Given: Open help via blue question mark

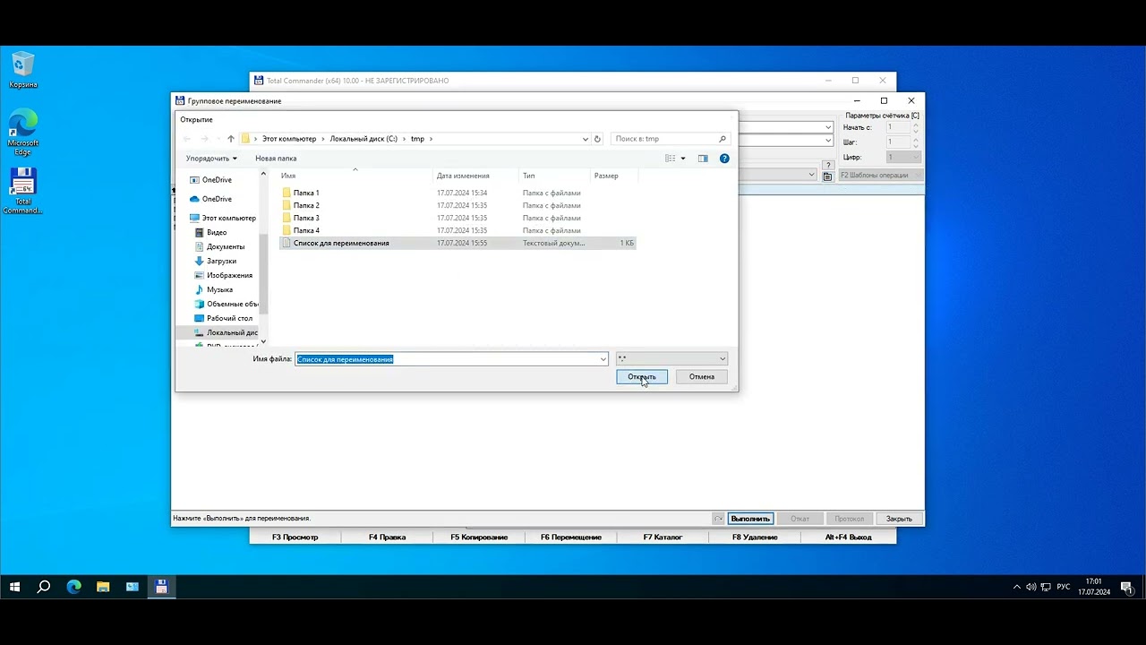Looking at the screenshot, I should (724, 159).
